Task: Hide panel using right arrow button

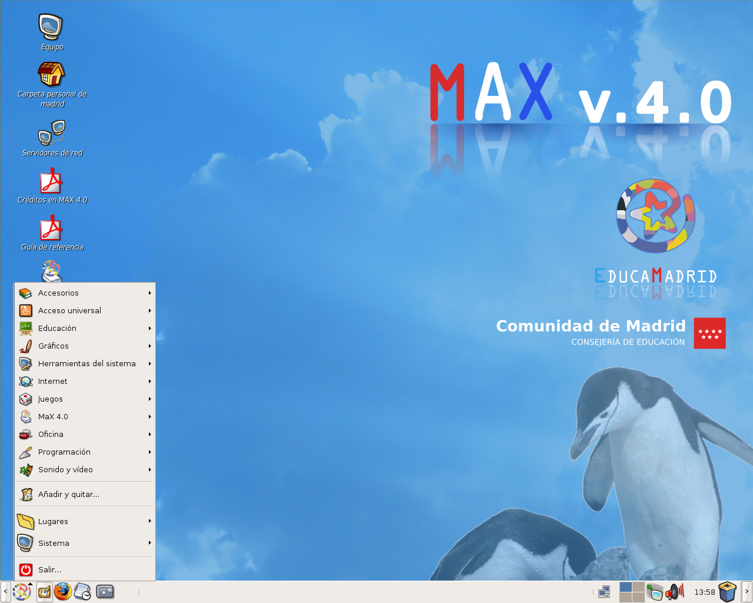Action: (x=747, y=592)
